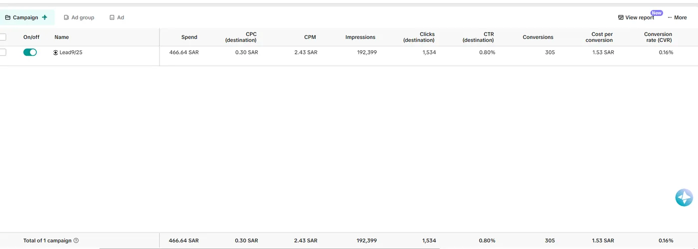Click the CPC (destination) column header
This screenshot has width=698, height=249.
[x=241, y=37]
